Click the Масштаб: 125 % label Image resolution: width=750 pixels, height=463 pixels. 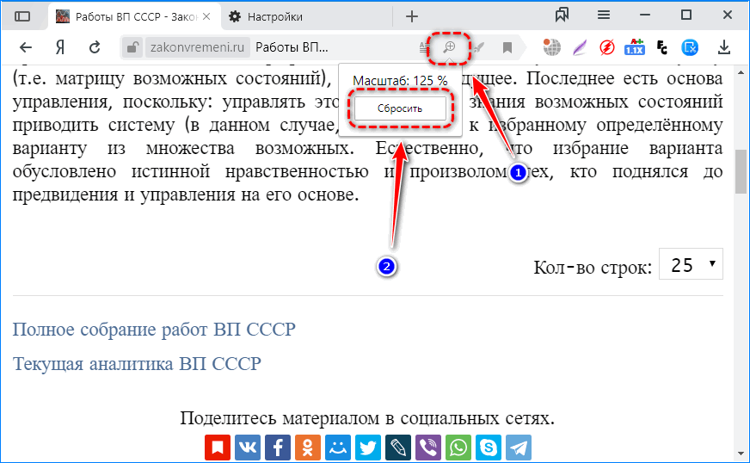click(x=400, y=80)
